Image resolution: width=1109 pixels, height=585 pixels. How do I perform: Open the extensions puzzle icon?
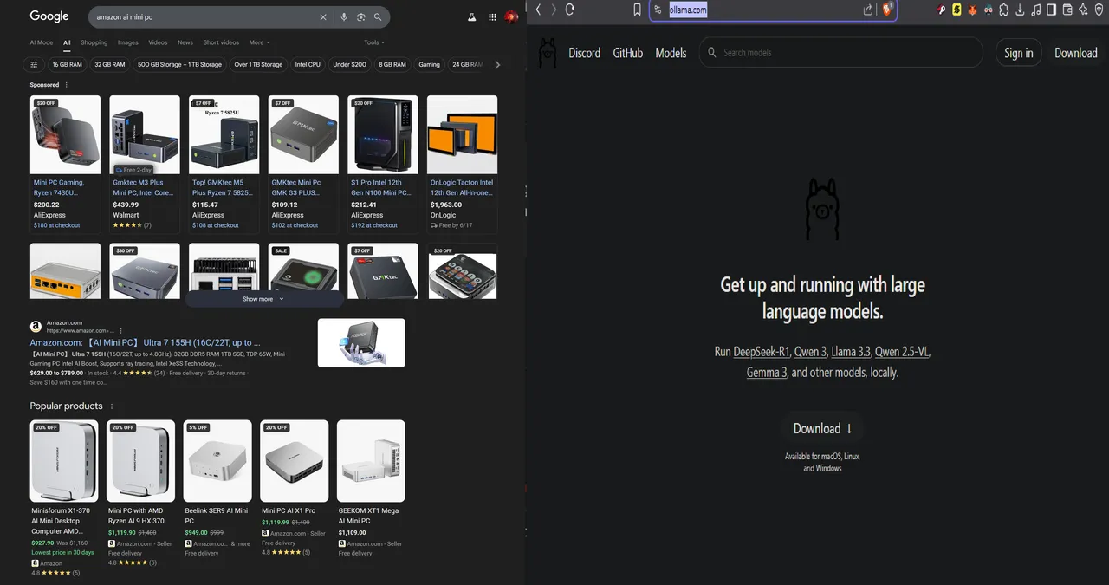click(1004, 10)
